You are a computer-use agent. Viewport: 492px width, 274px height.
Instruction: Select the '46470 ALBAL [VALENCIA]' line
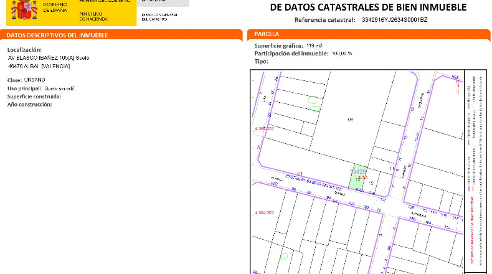click(x=39, y=66)
